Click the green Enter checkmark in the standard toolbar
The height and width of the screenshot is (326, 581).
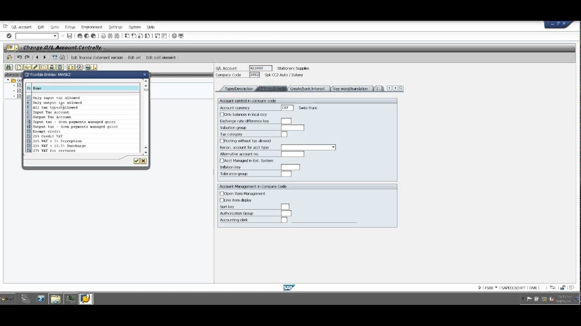9,36
